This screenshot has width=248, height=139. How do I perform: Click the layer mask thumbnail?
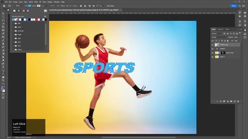coord(223,53)
